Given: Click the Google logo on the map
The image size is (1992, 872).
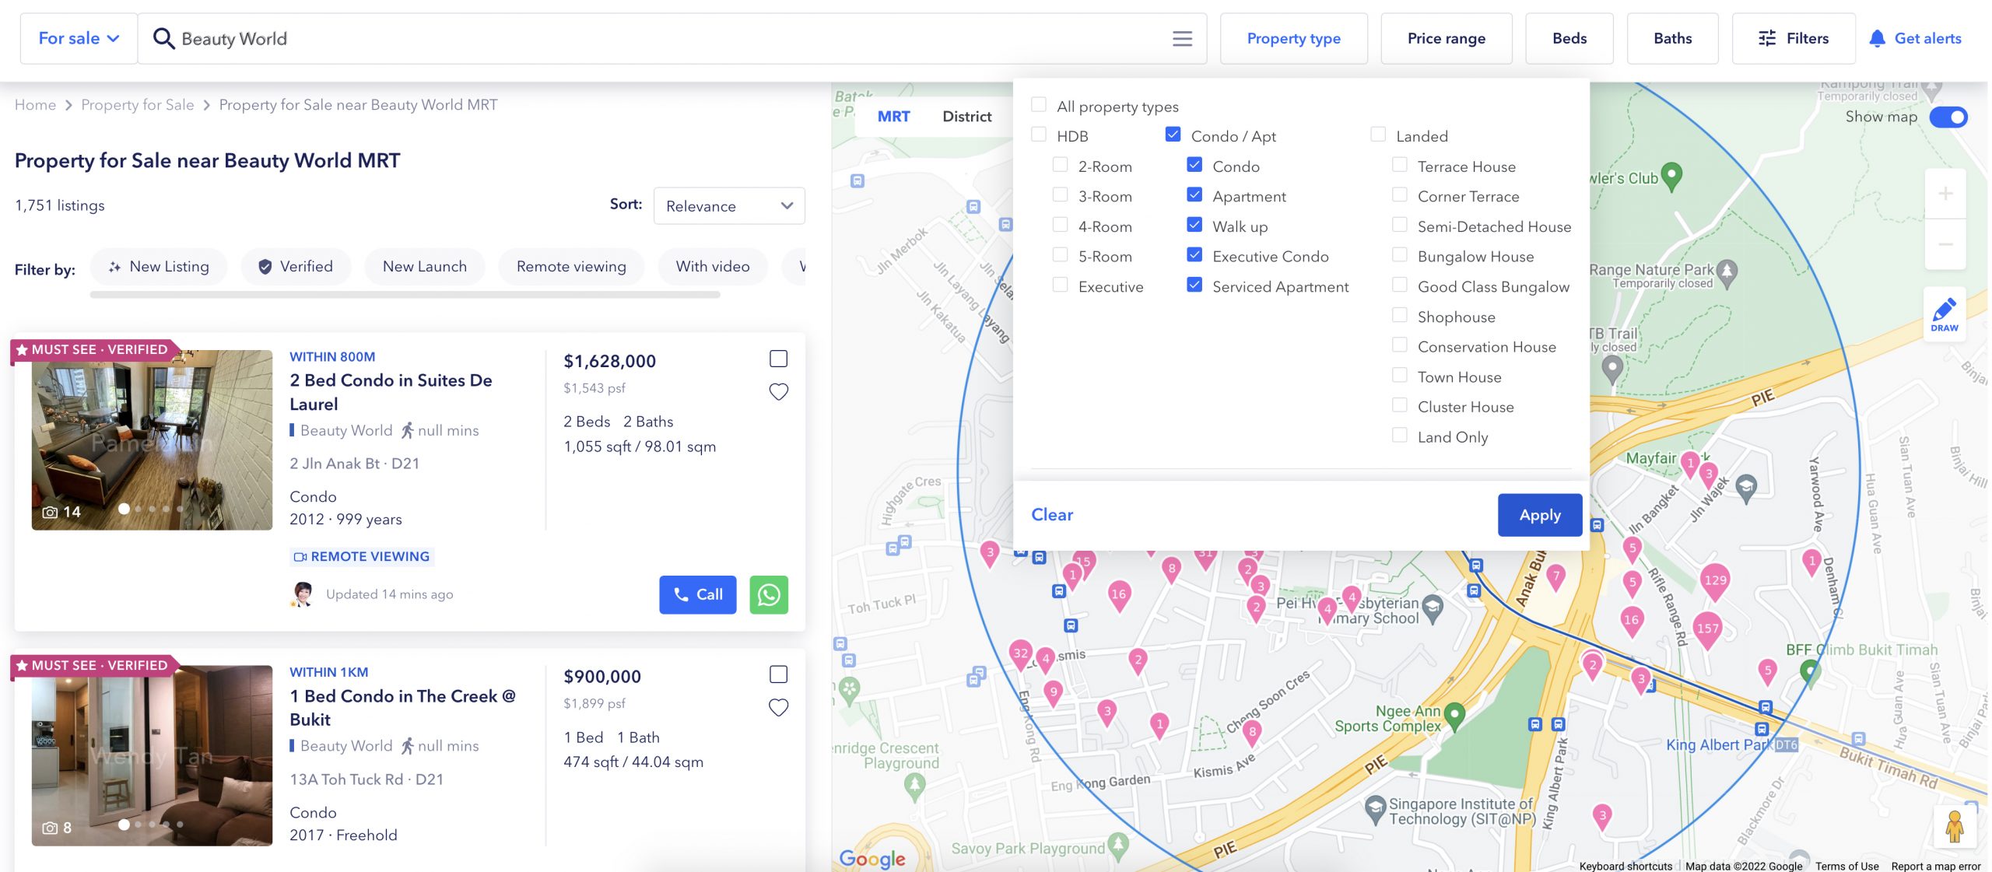Looking at the screenshot, I should 872,858.
